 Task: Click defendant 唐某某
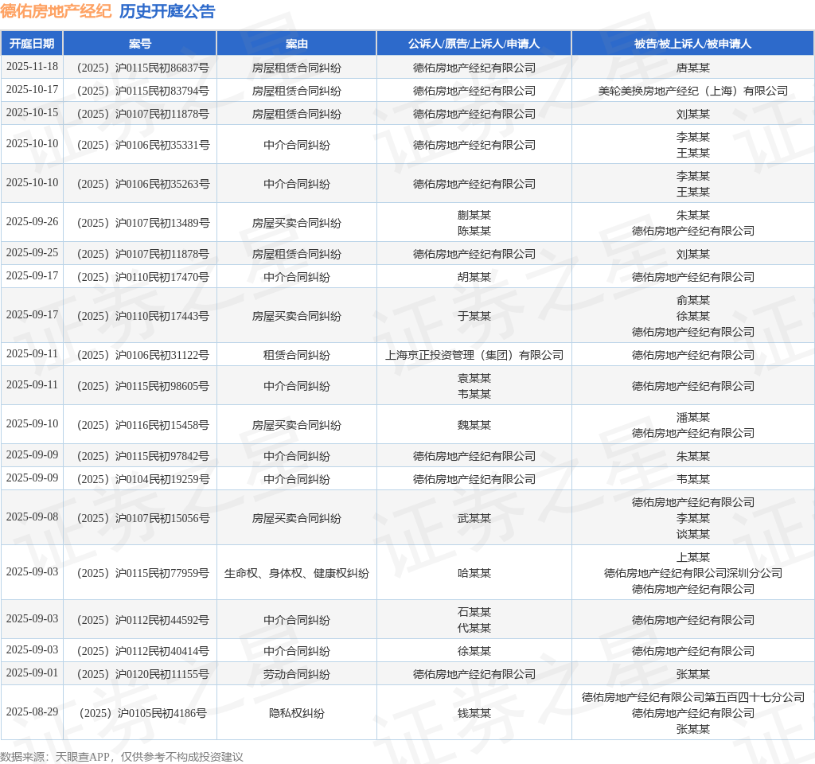click(693, 68)
